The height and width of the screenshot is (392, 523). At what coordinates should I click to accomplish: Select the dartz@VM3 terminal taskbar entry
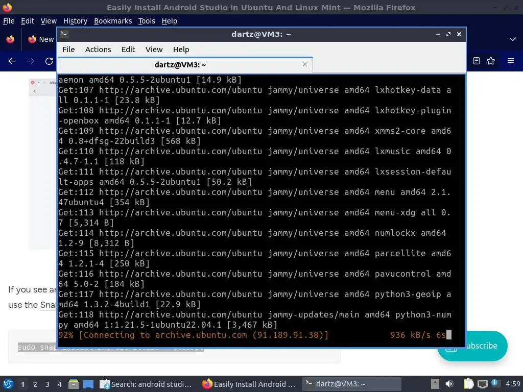(x=351, y=384)
